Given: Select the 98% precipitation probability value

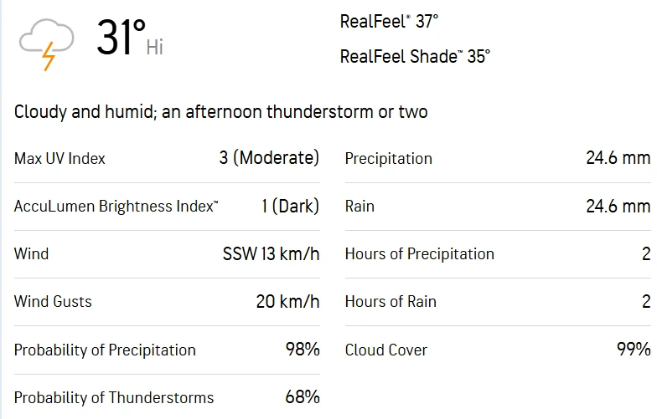Looking at the screenshot, I should pyautogui.click(x=303, y=350).
